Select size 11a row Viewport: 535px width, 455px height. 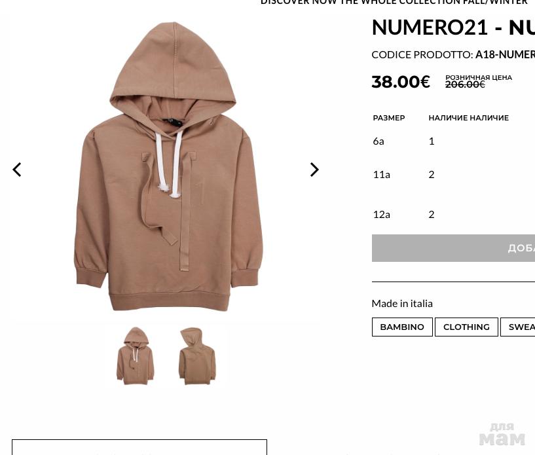pyautogui.click(x=453, y=174)
